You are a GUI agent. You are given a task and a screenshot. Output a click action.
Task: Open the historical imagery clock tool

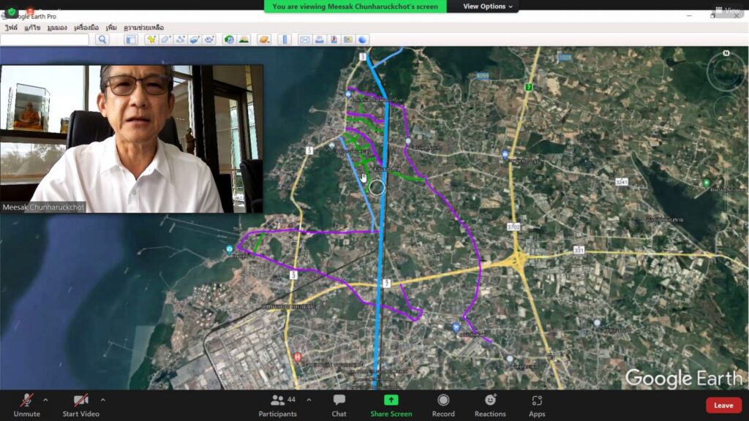coord(229,39)
